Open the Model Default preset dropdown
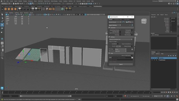Image resolution: width=179 pixels, height=101 pixels. click(x=115, y=22)
